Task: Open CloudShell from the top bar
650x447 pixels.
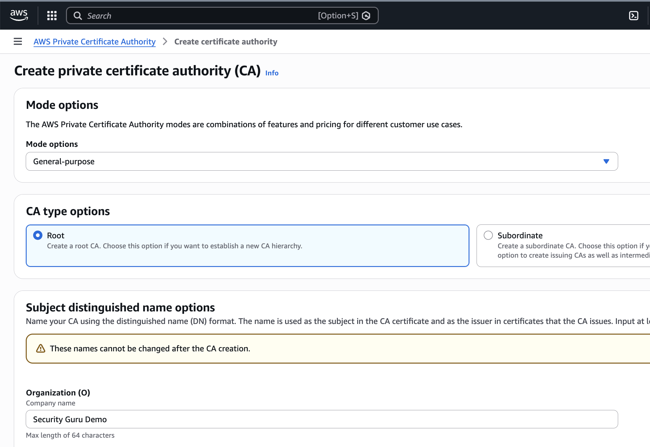Action: (634, 15)
